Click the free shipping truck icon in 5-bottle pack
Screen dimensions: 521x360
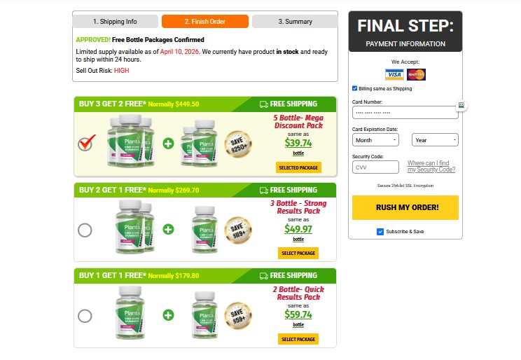[264, 104]
